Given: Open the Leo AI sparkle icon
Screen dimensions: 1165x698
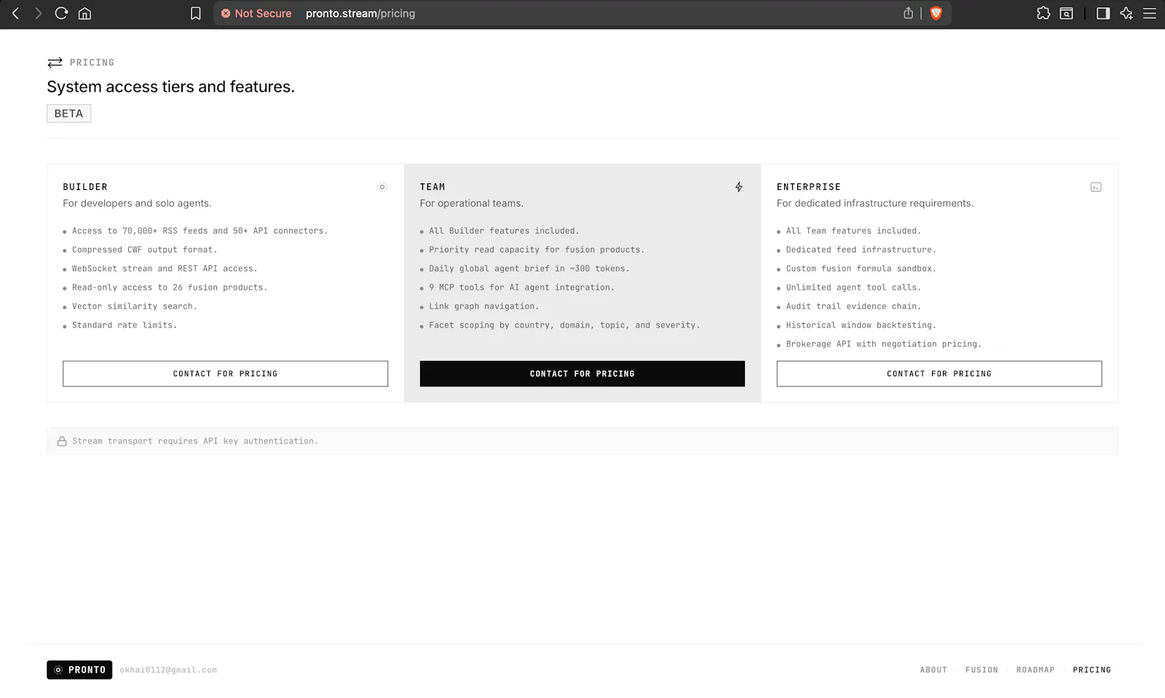Looking at the screenshot, I should (x=1126, y=13).
